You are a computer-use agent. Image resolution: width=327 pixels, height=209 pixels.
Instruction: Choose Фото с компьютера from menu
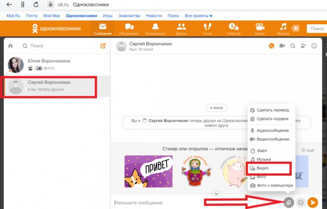coord(271,186)
